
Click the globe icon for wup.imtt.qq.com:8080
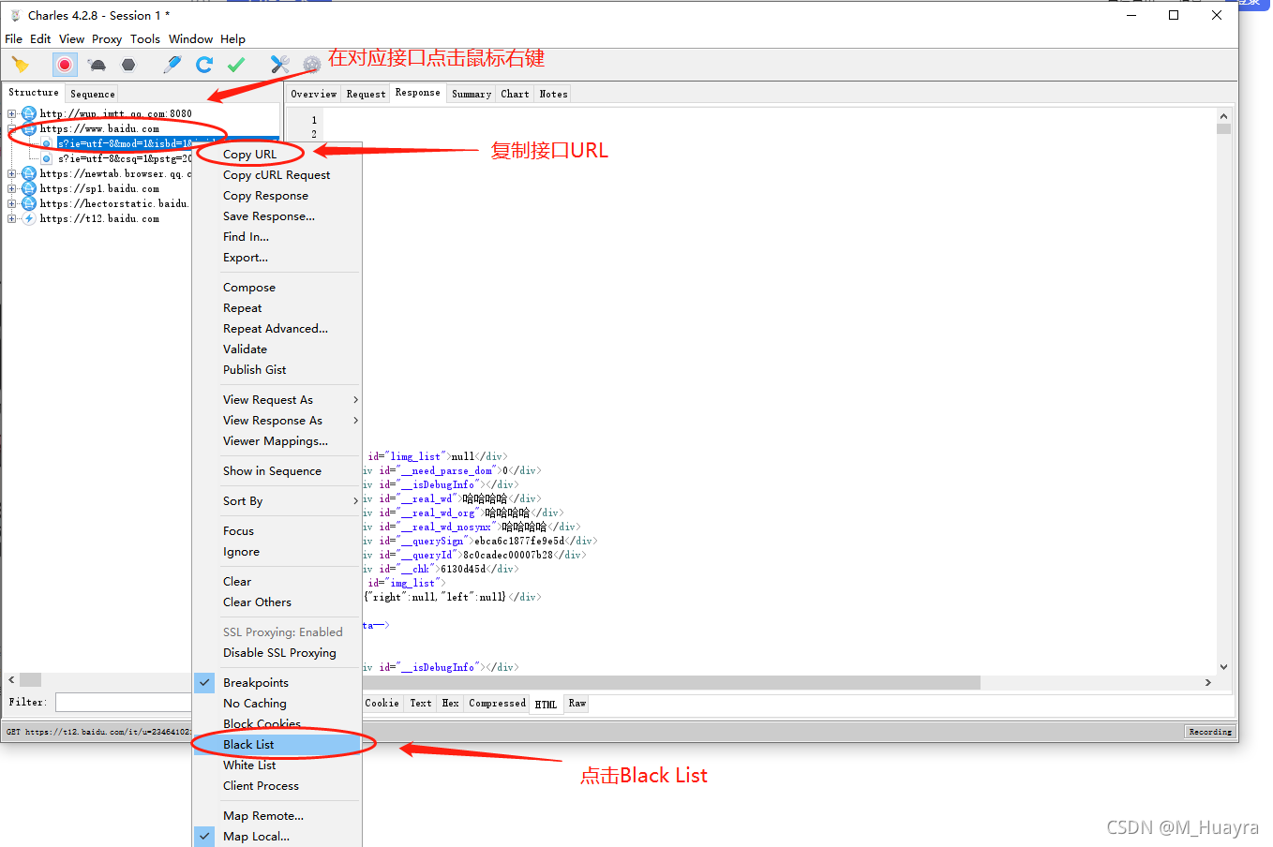[29, 114]
